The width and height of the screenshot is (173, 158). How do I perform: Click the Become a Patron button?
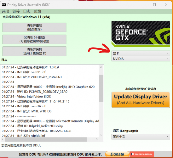coord(142,154)
